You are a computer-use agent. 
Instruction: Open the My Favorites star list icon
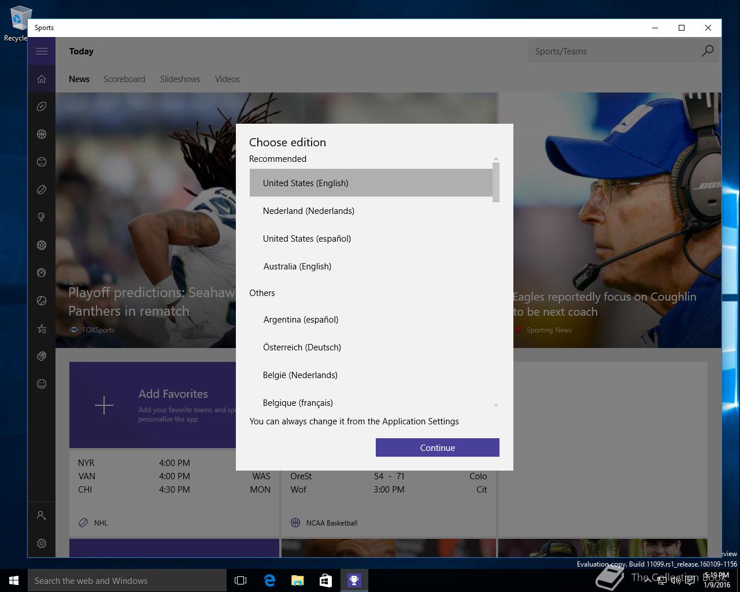pos(42,328)
